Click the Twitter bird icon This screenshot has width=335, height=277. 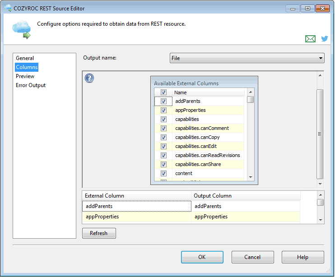point(325,39)
